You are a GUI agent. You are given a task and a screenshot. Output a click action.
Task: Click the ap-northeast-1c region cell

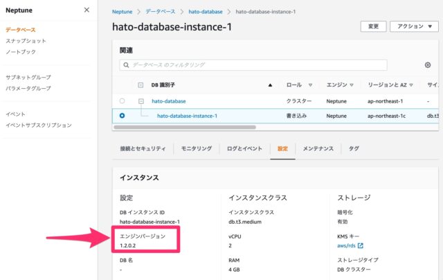pyautogui.click(x=386, y=116)
